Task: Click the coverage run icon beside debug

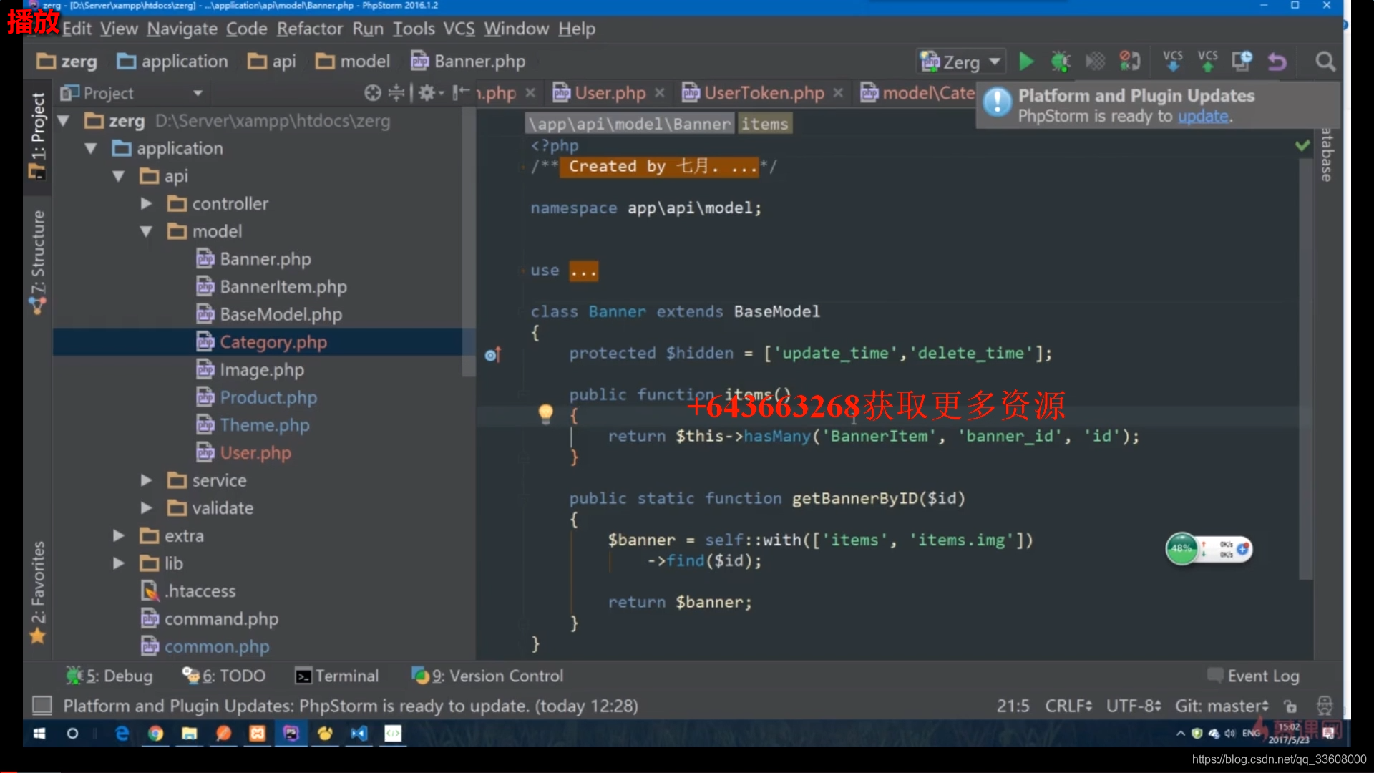Action: coord(1095,62)
